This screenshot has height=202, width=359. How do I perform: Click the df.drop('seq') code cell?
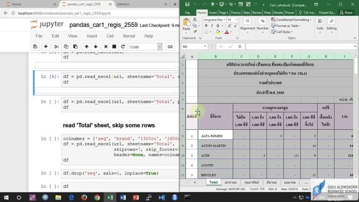(120, 173)
